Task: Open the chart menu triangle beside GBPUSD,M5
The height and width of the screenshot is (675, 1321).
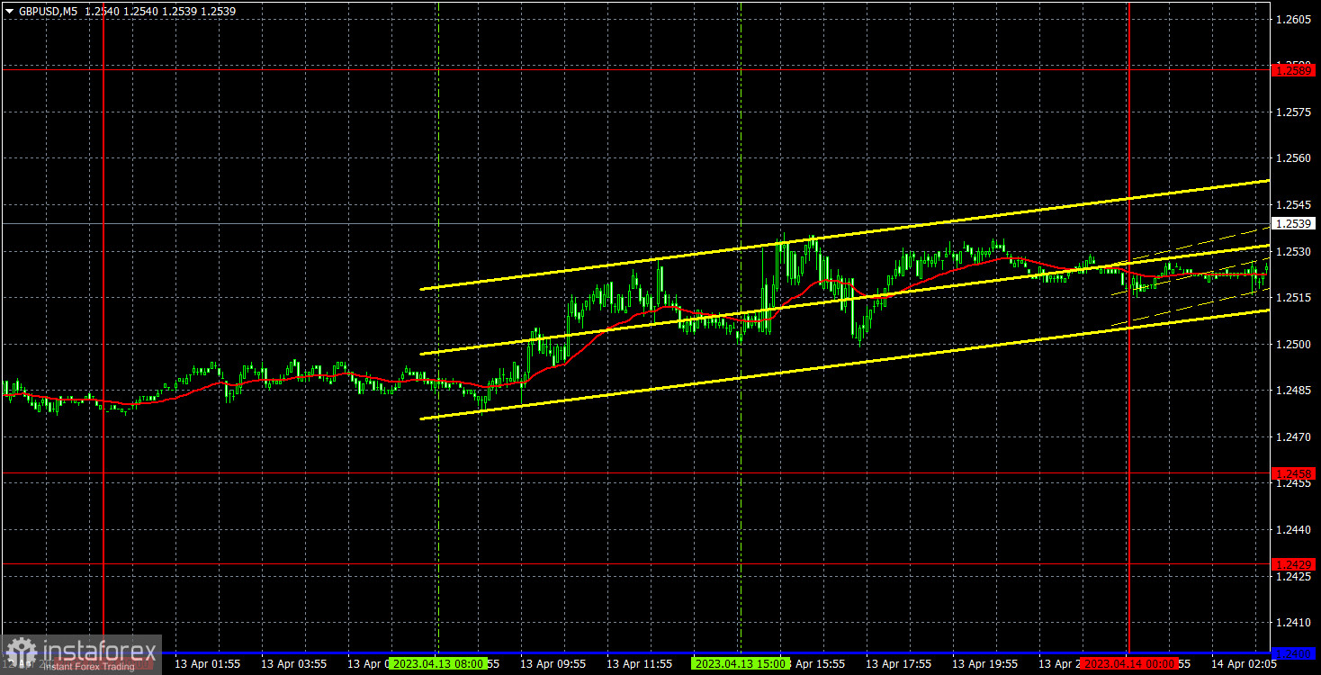Action: pos(9,11)
